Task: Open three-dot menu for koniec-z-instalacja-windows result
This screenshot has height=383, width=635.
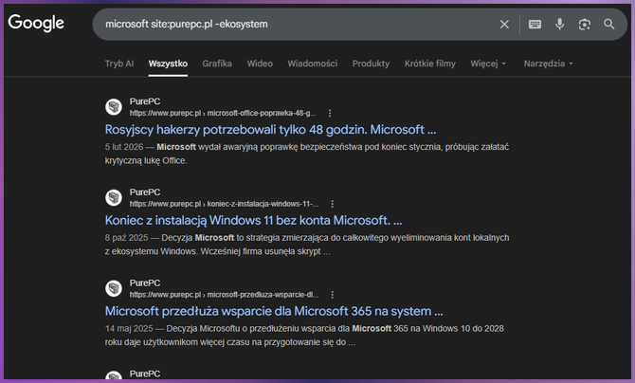Action: click(x=332, y=204)
